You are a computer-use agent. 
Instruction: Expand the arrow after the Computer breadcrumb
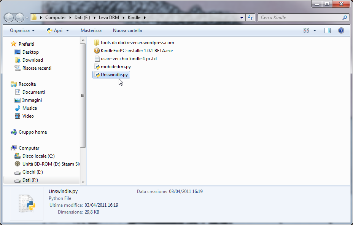coord(70,18)
